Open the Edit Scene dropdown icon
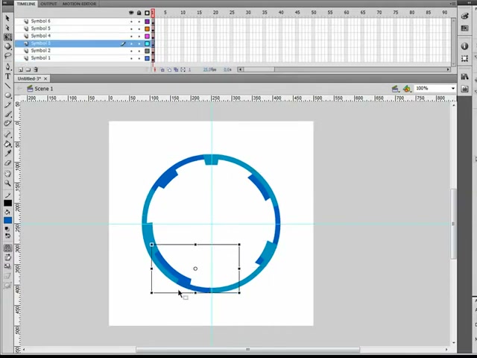477x358 pixels. (x=396, y=89)
